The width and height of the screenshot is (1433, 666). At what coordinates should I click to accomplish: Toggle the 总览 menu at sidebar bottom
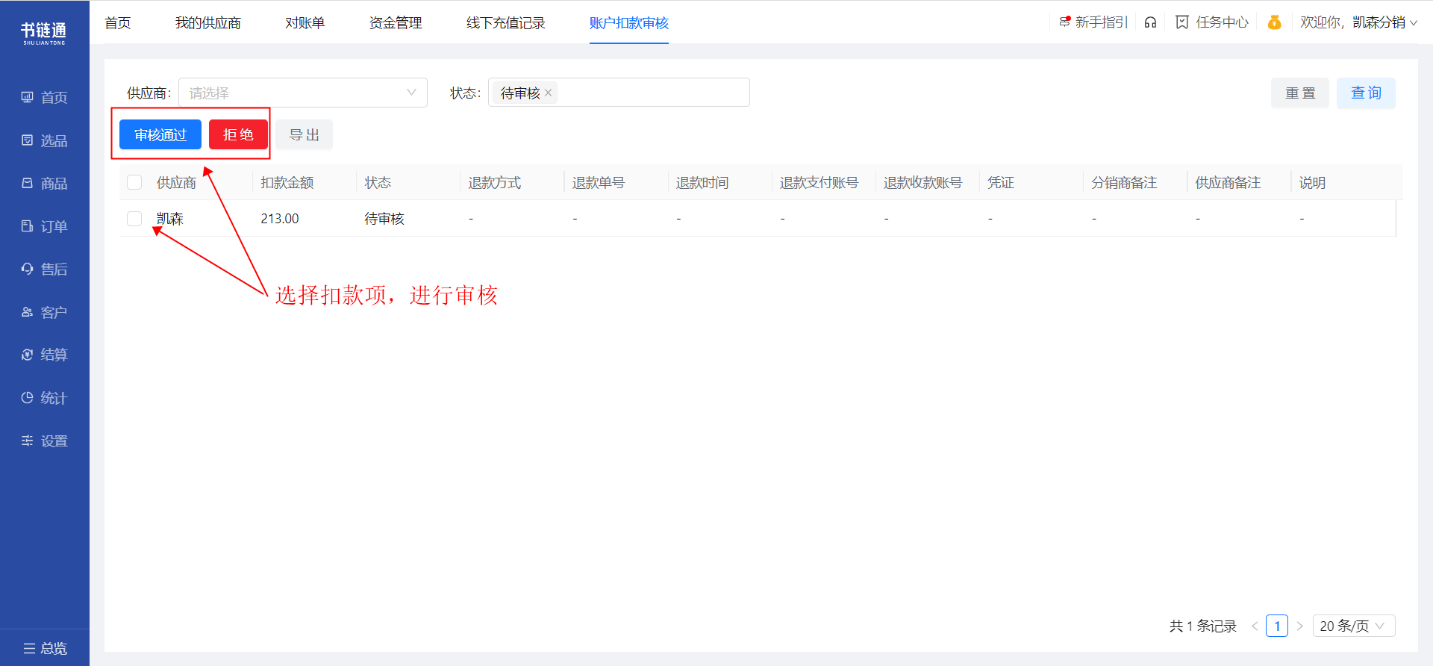pos(45,648)
